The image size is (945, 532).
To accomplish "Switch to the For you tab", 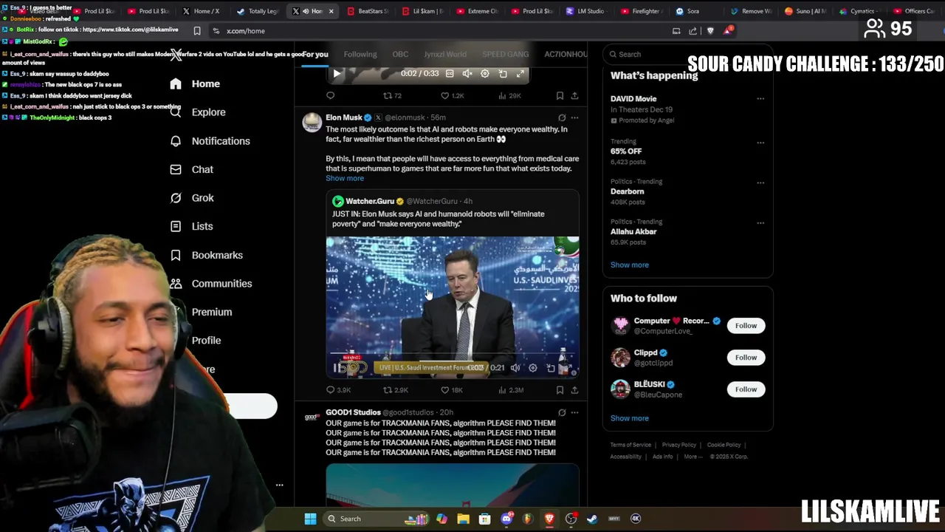I will [x=315, y=54].
